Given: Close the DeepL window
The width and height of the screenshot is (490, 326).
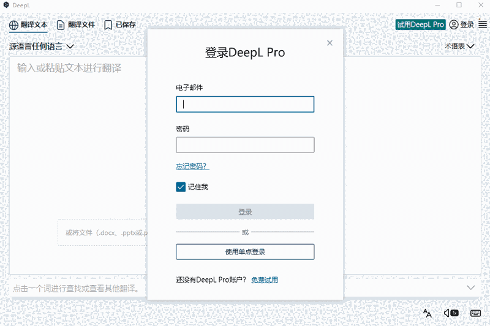Looking at the screenshot, I should pyautogui.click(x=481, y=5).
